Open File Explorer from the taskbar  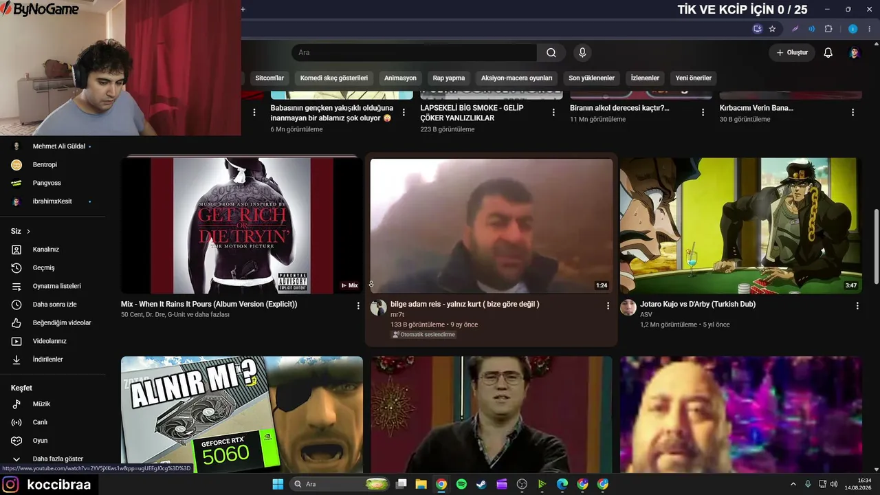(x=421, y=484)
